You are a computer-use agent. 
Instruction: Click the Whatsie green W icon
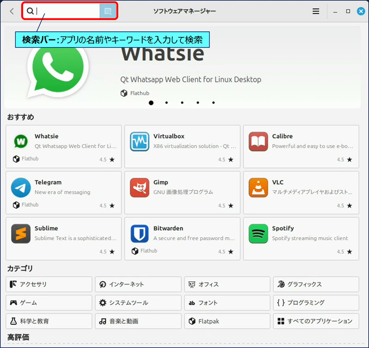tap(21, 141)
